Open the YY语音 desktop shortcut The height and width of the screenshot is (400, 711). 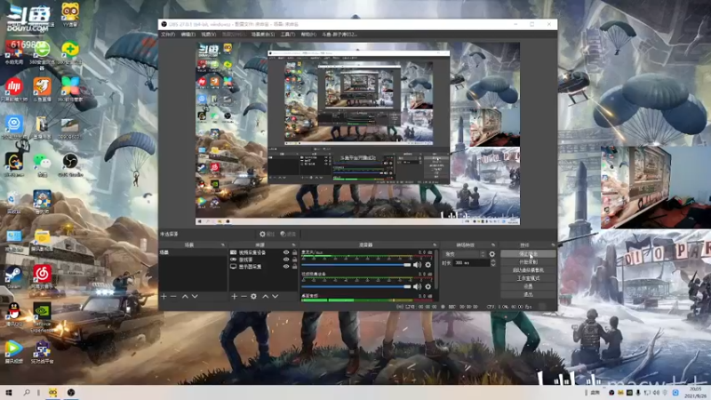70,15
